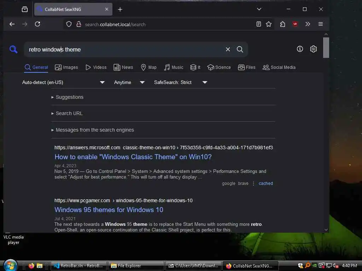The height and width of the screenshot is (271, 362).
Task: Click the scrollbar down arrow
Action: pos(326,229)
